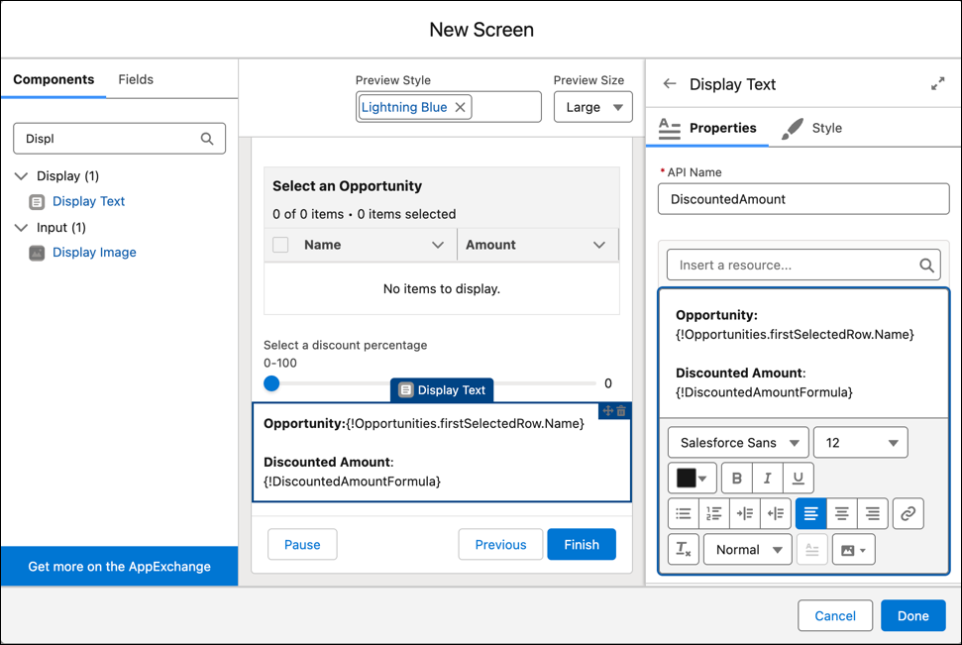This screenshot has width=962, height=645.
Task: Switch to the Fields tab
Action: (x=136, y=80)
